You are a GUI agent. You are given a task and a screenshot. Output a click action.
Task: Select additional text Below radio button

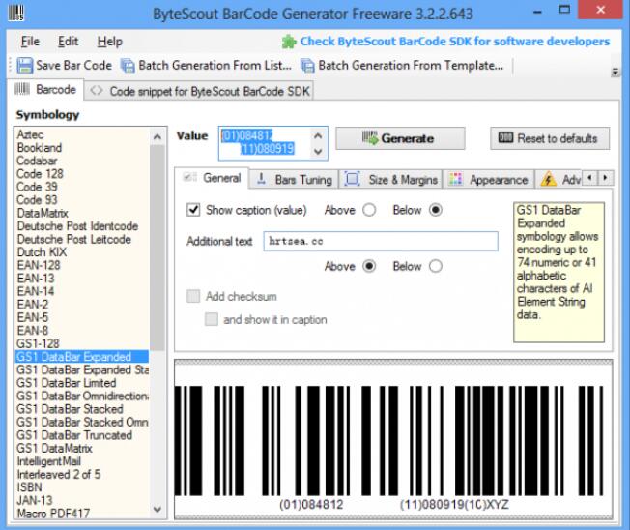(x=436, y=266)
